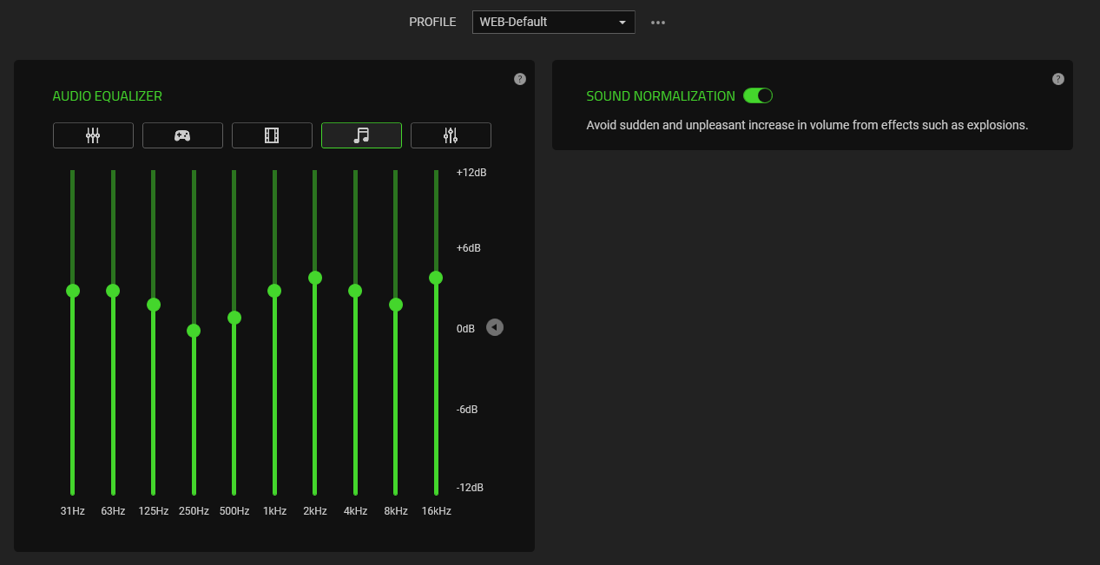Image resolution: width=1100 pixels, height=565 pixels.
Task: Disable the Sound Normalization toggle
Action: (758, 95)
